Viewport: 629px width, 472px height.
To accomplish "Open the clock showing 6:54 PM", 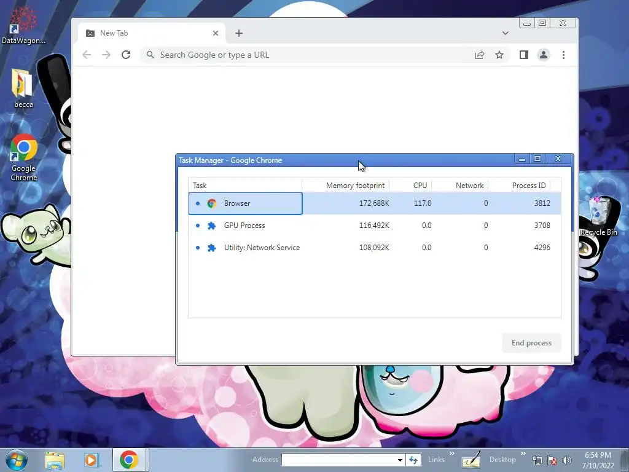I will 598,460.
